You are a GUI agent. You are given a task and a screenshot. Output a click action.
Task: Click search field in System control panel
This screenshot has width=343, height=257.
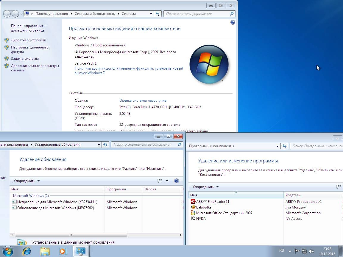[199, 14]
